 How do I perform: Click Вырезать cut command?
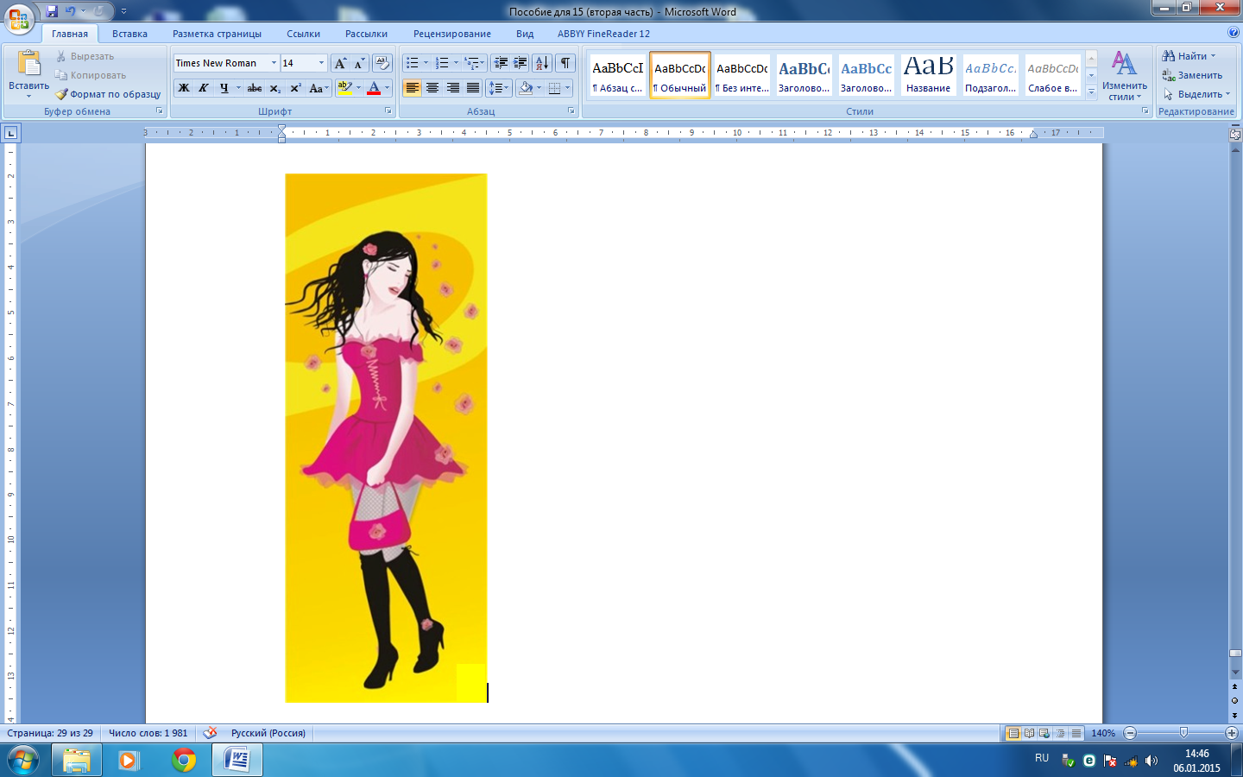[x=84, y=56]
